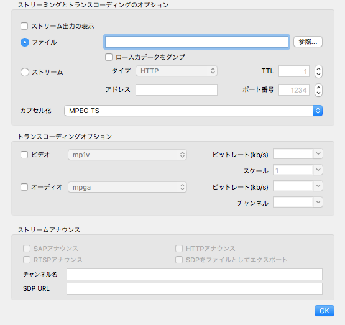Screen dimensions: 345x325
Task: Click the 参照... browse button
Action: click(x=308, y=42)
